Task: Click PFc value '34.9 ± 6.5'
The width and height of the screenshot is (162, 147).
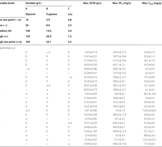Action: pyautogui.click(x=119, y=94)
